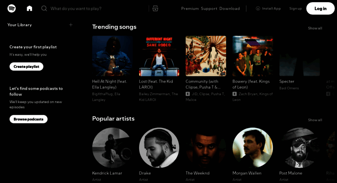This screenshot has width=337, height=183.
Task: Open the Community song cover art
Action: [206, 56]
